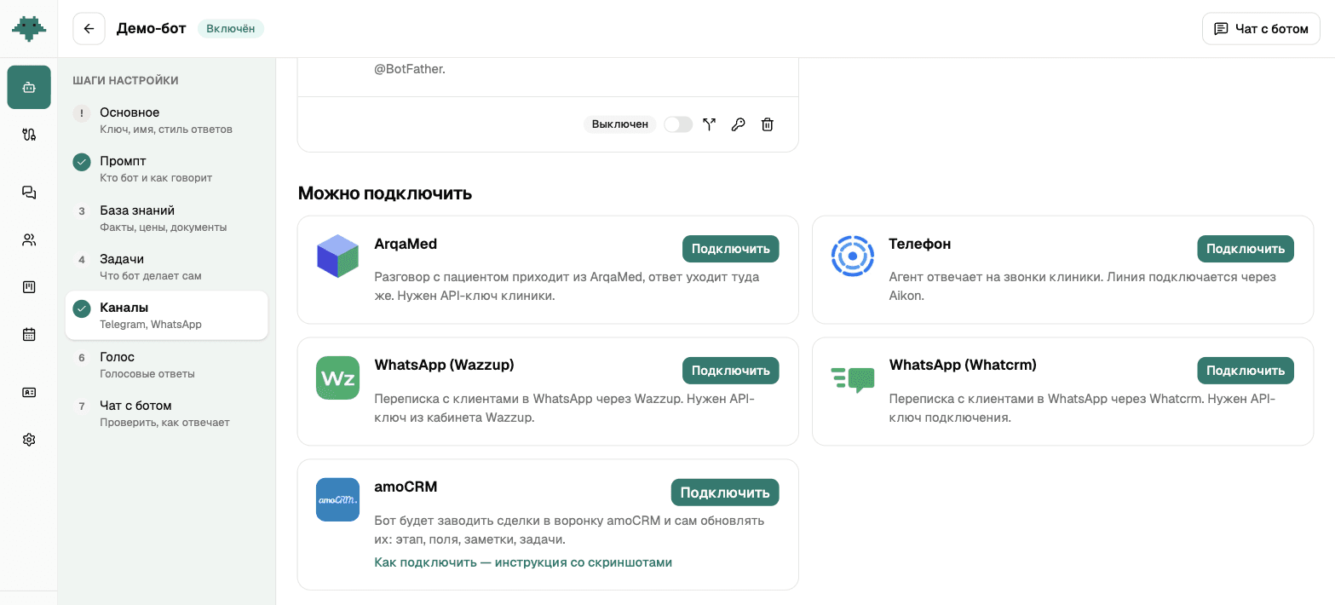Viewport: 1335px width, 605px height.
Task: Open the Задачи setup step
Action: (x=167, y=267)
